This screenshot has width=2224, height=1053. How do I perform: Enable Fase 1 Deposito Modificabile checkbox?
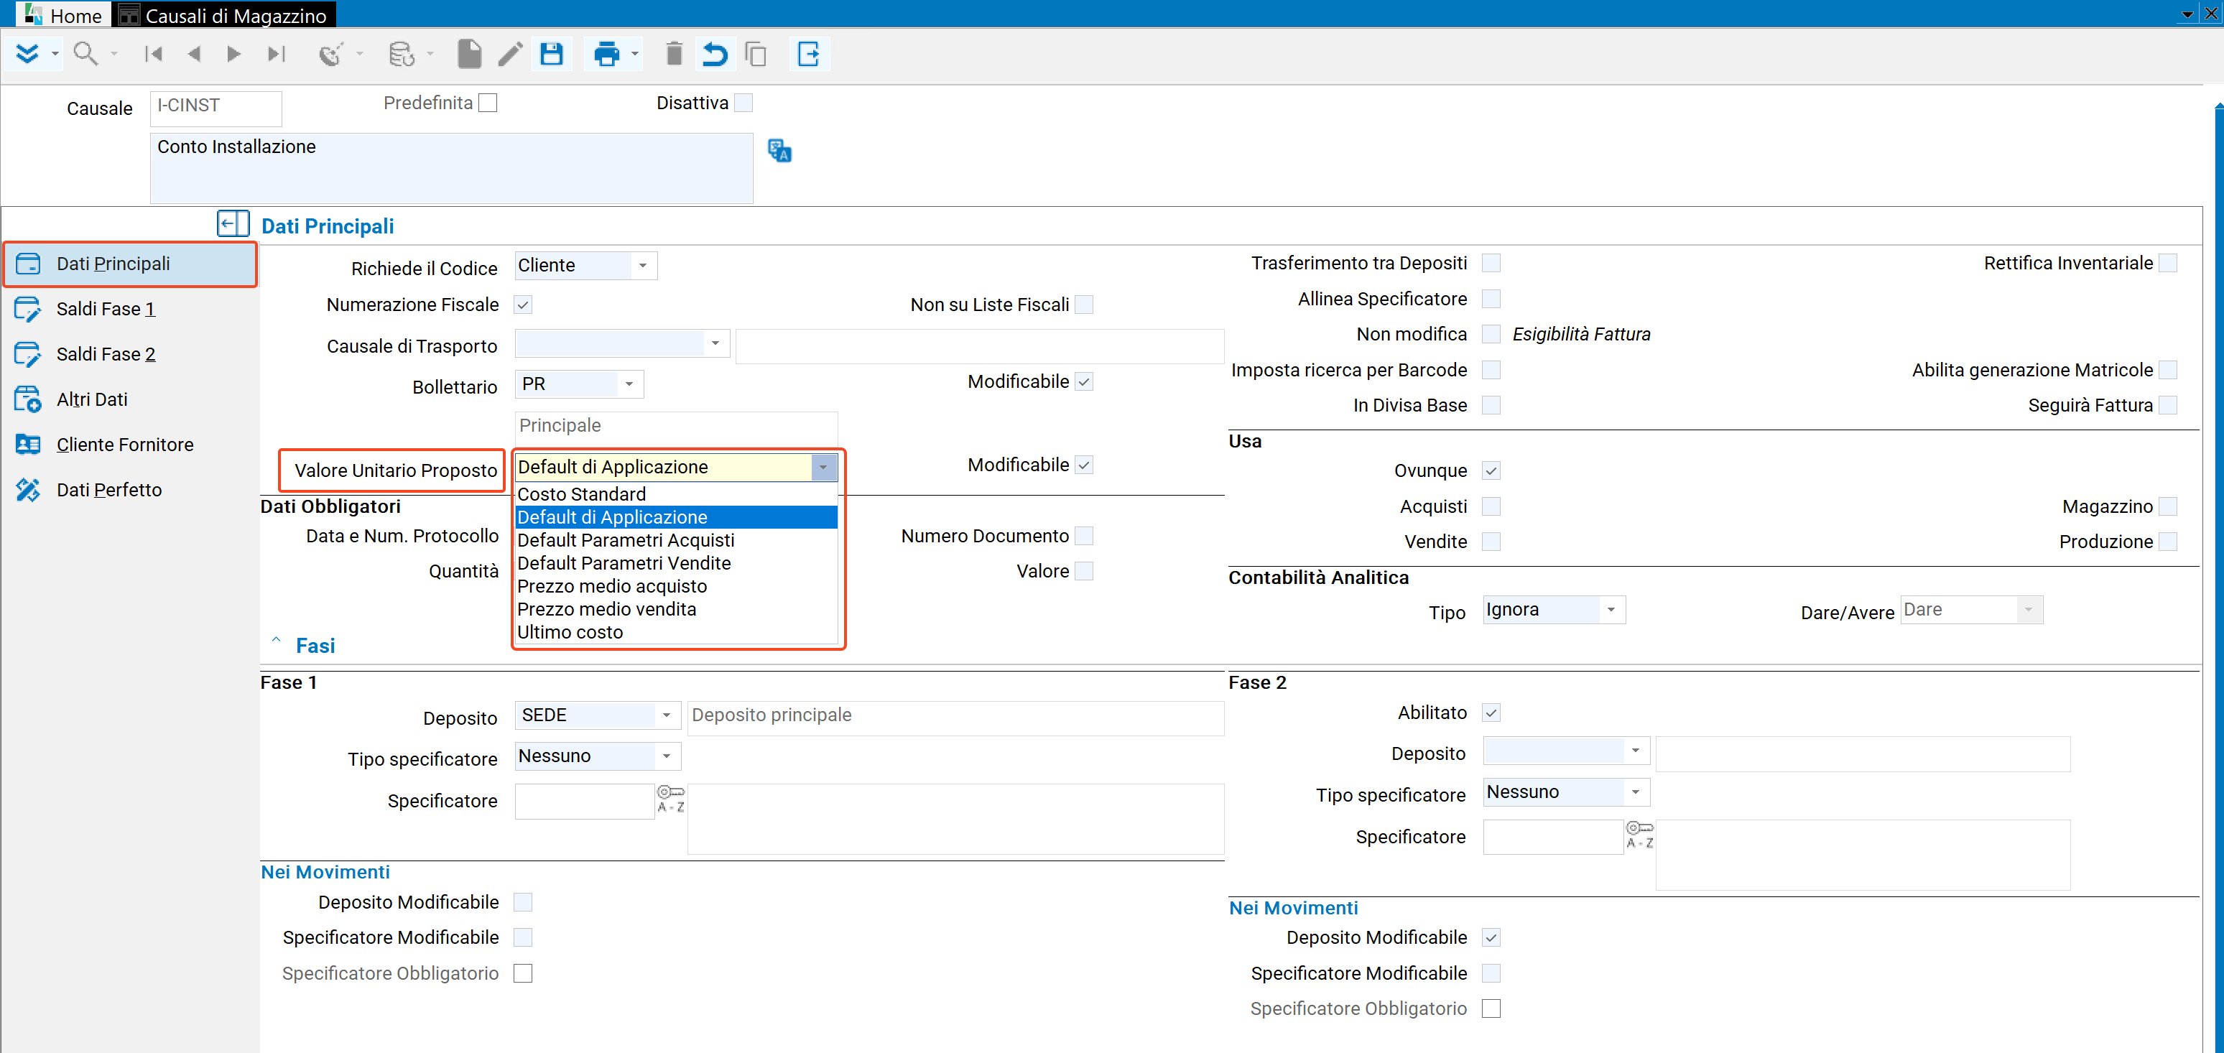(523, 902)
